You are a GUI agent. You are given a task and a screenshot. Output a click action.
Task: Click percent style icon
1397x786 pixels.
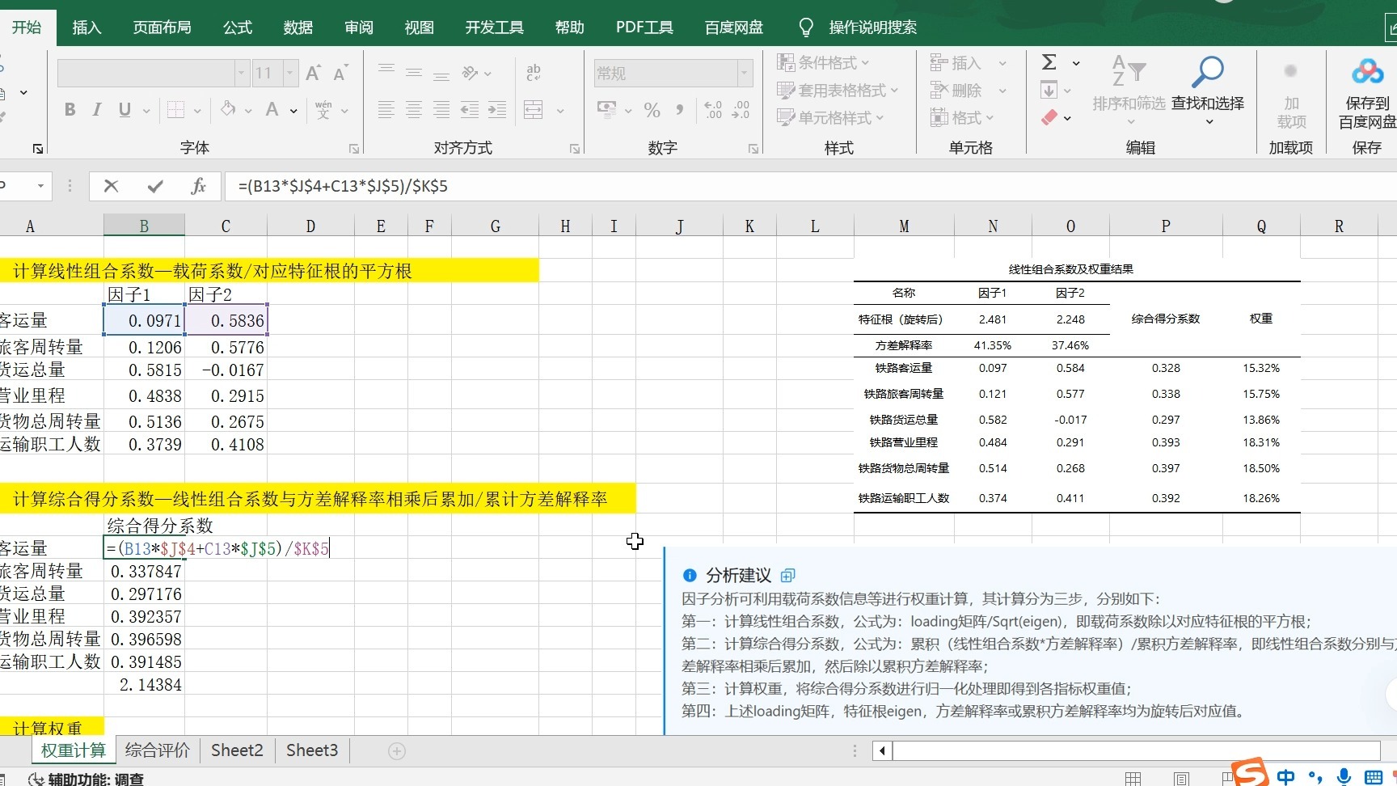pyautogui.click(x=652, y=110)
